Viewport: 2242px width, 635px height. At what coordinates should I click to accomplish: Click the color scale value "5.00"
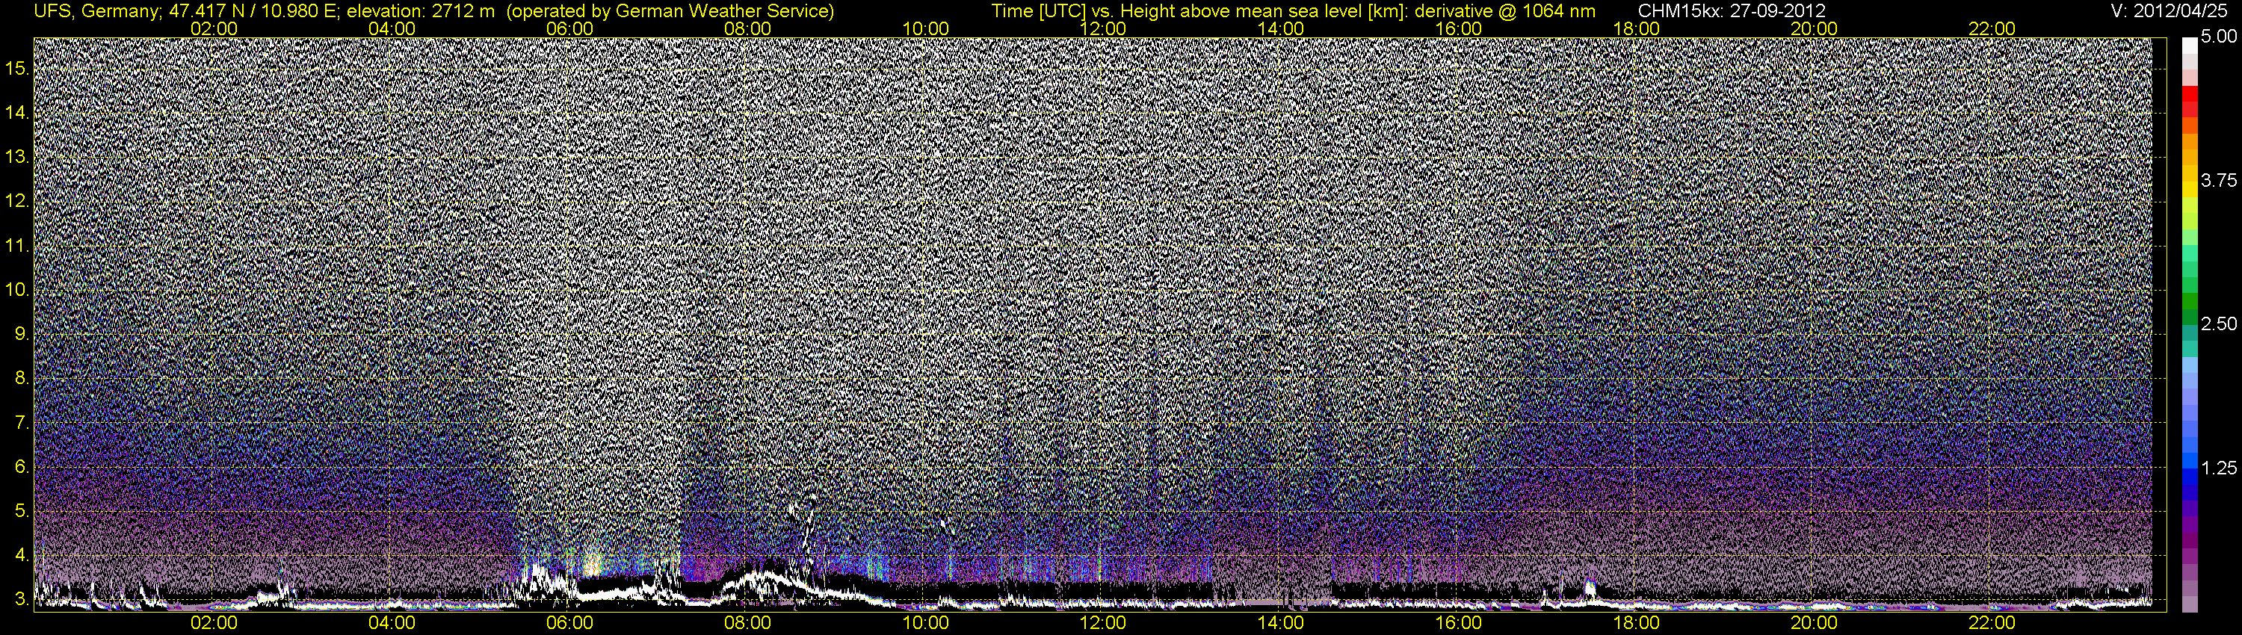(x=2219, y=37)
